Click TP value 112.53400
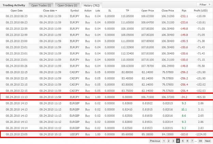This screenshot has width=213, height=144. click(127, 53)
